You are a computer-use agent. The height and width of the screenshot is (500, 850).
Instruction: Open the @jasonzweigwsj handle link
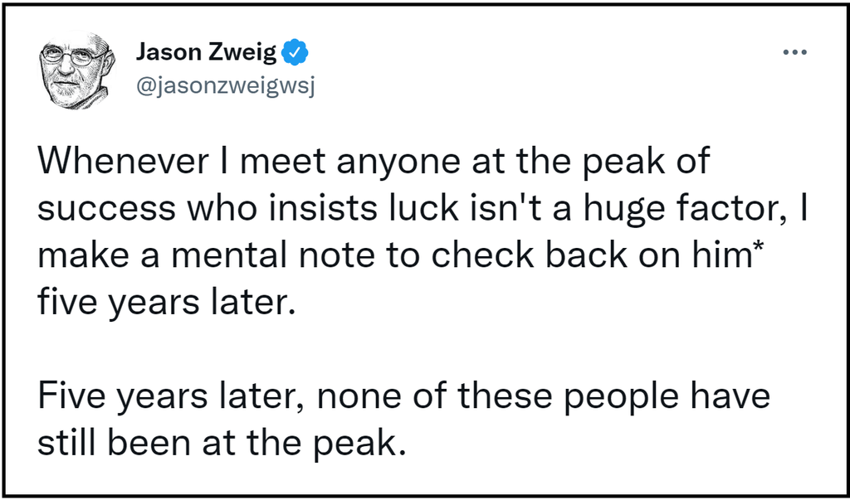click(x=226, y=87)
